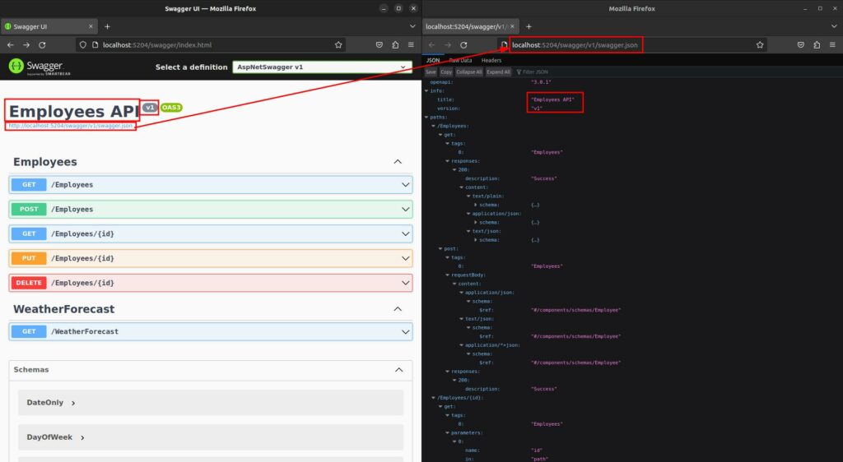Open Pocket in the swagger.json window

(x=800, y=45)
